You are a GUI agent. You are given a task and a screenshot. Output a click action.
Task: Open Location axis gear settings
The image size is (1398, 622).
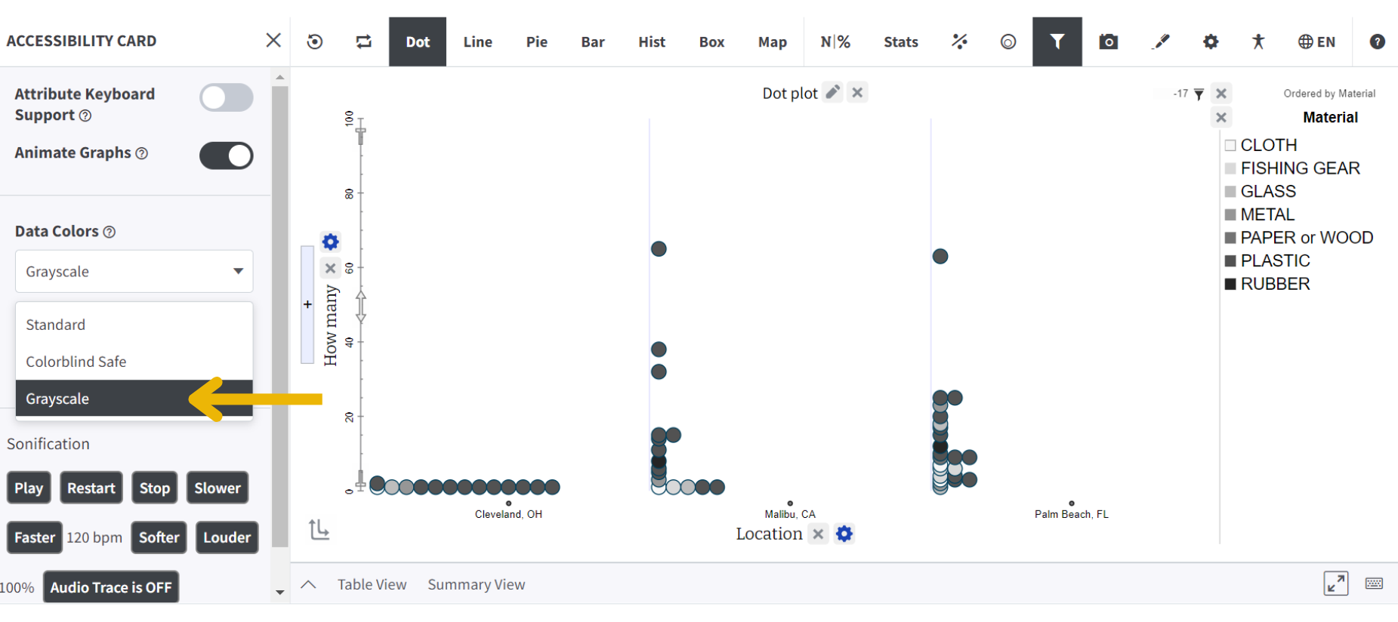[x=844, y=534]
